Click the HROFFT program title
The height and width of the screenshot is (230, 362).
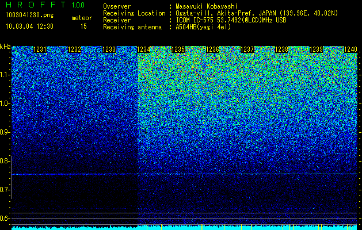pos(36,5)
